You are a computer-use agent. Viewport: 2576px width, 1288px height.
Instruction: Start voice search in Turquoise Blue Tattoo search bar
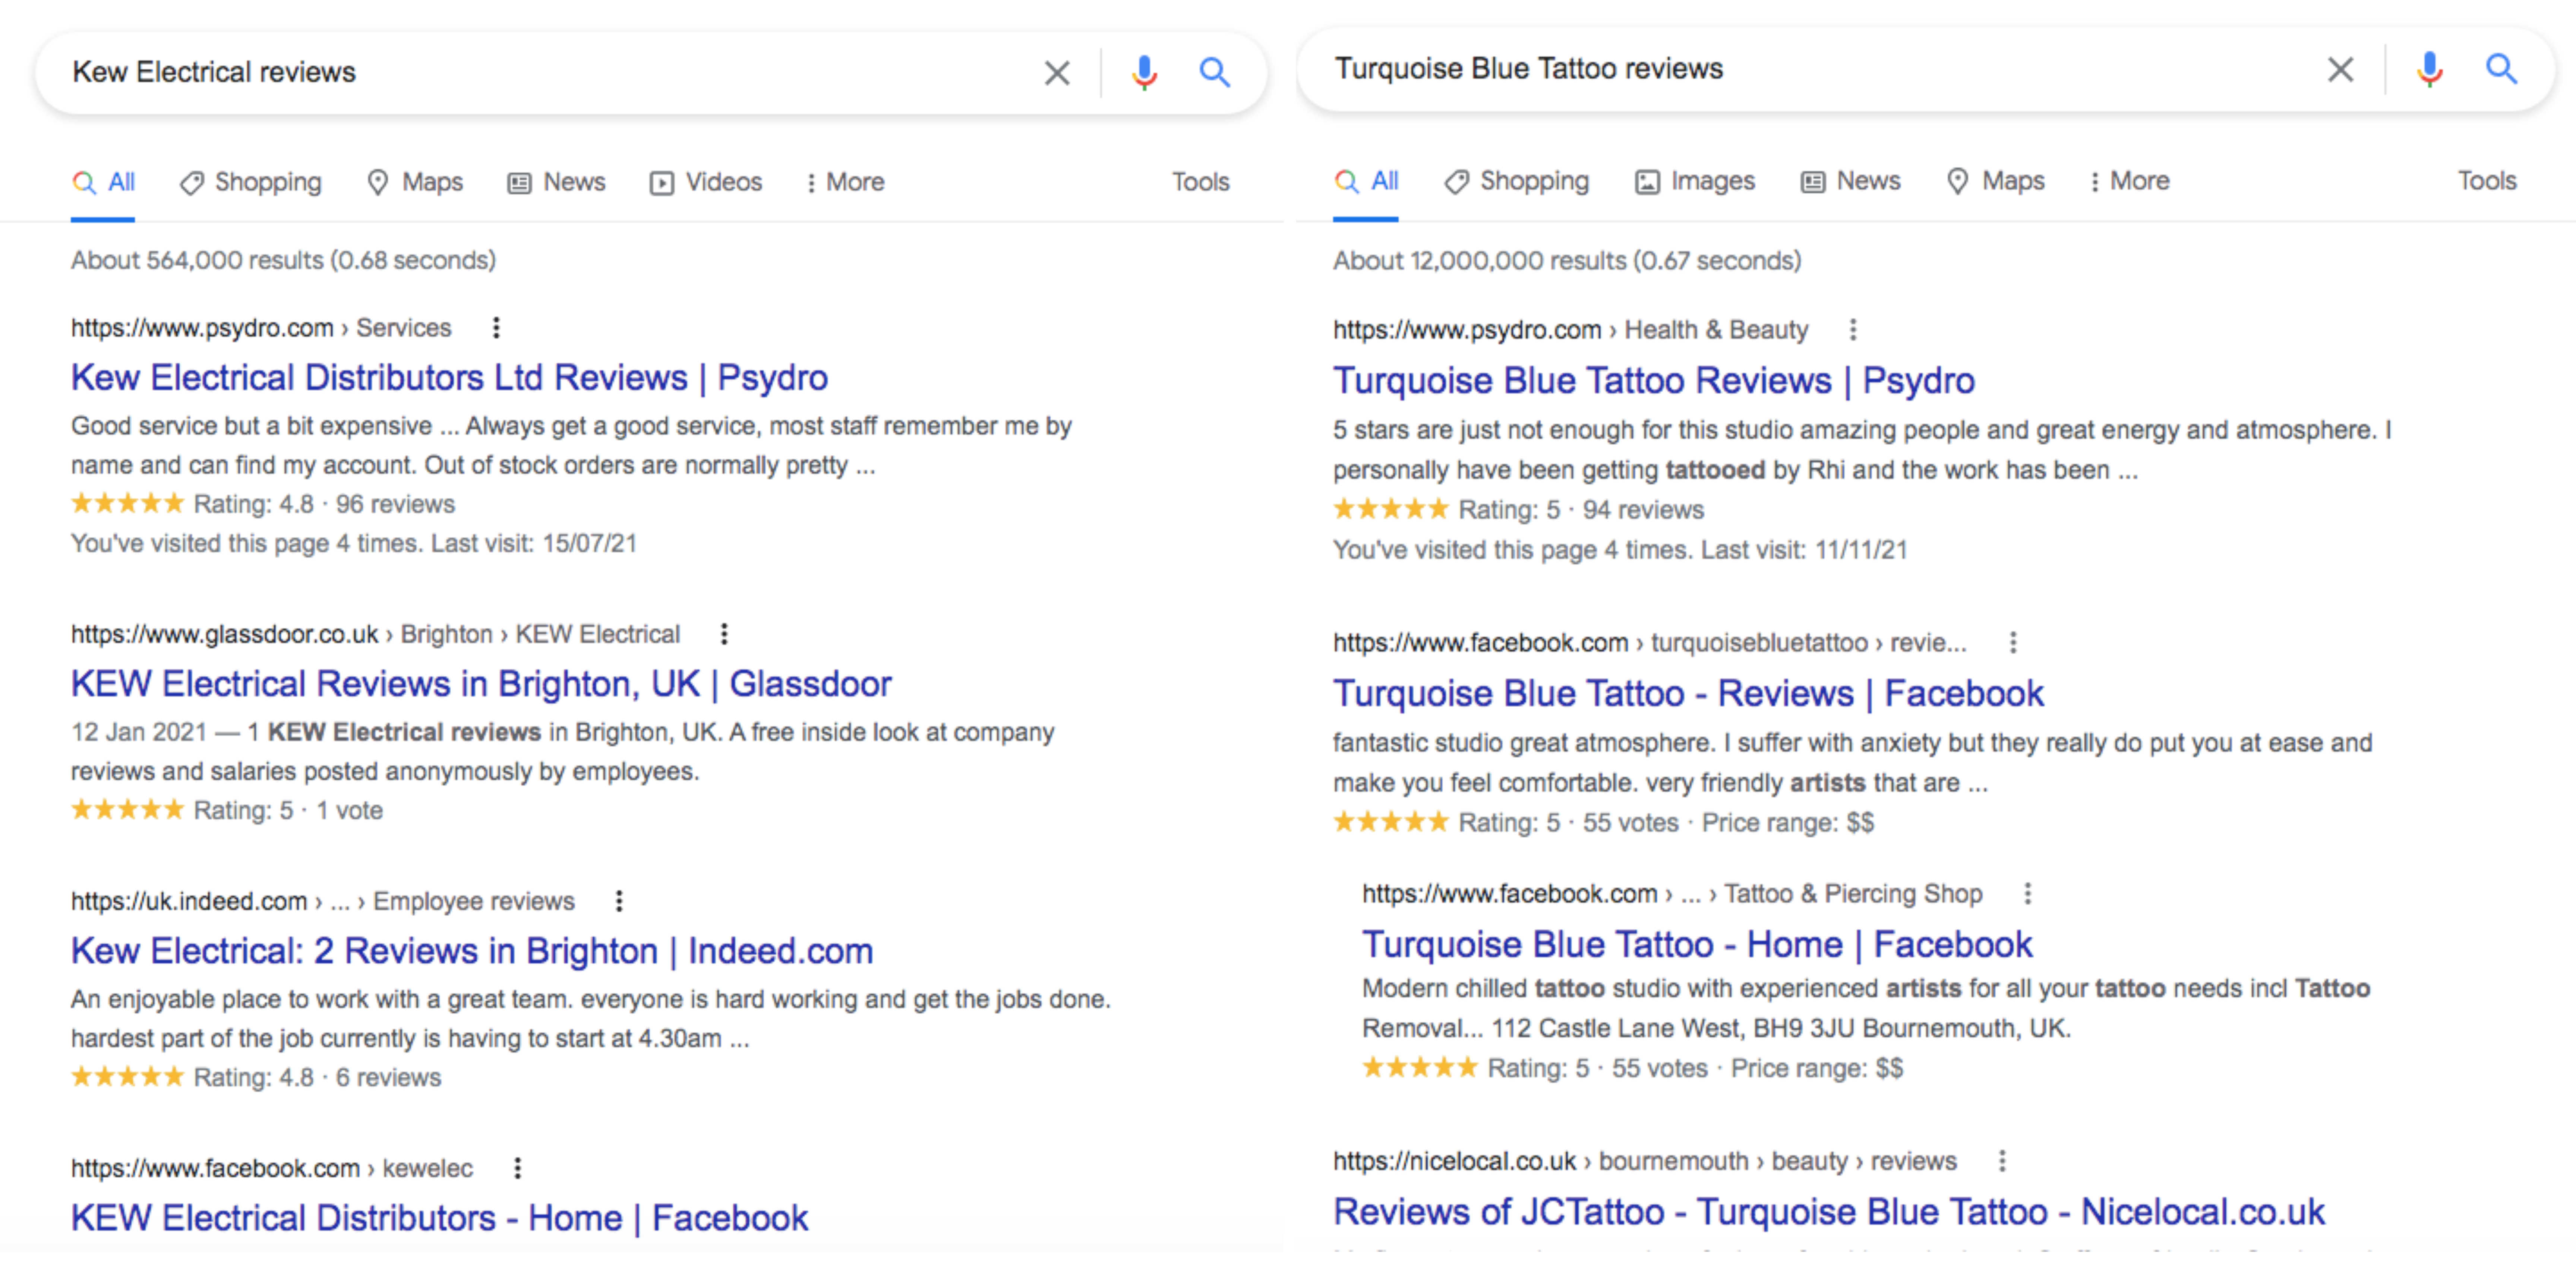click(x=2429, y=69)
